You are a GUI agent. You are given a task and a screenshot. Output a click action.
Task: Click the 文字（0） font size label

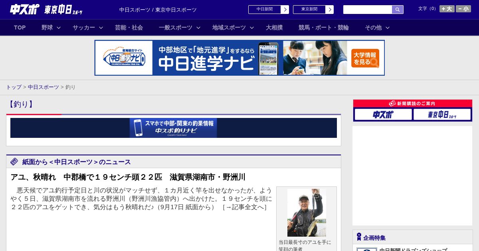[x=428, y=9]
